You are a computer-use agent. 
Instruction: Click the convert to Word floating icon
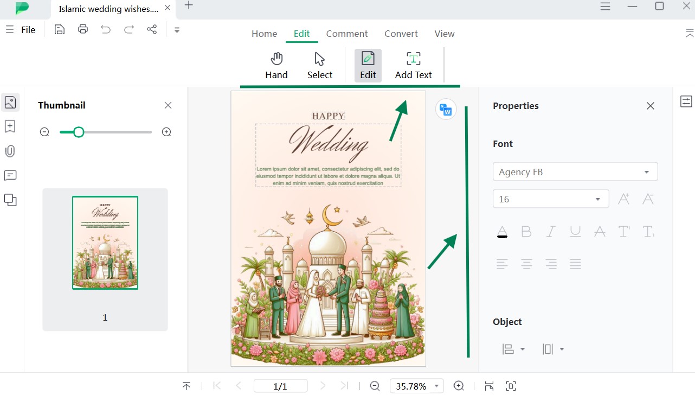(x=446, y=110)
